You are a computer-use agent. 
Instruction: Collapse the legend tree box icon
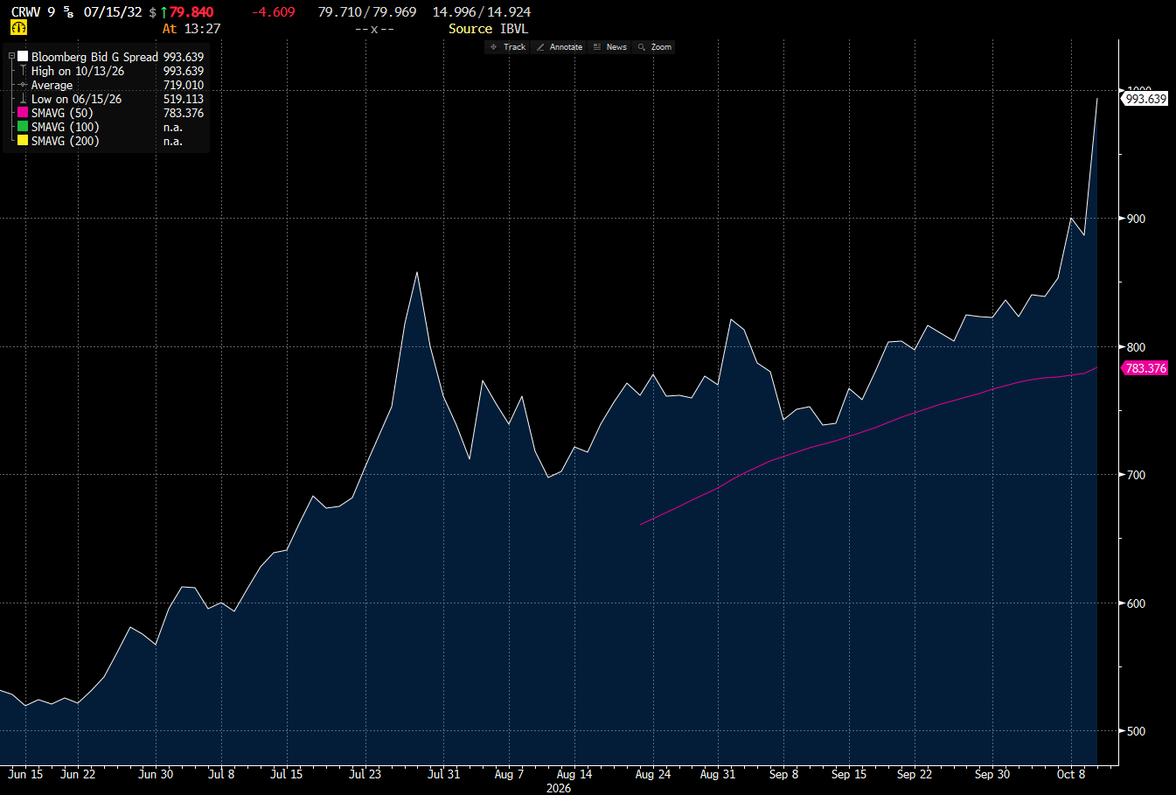[x=12, y=56]
